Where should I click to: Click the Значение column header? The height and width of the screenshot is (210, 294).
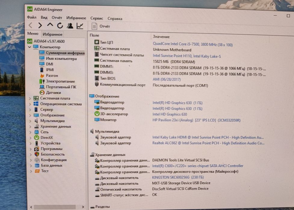click(x=161, y=37)
